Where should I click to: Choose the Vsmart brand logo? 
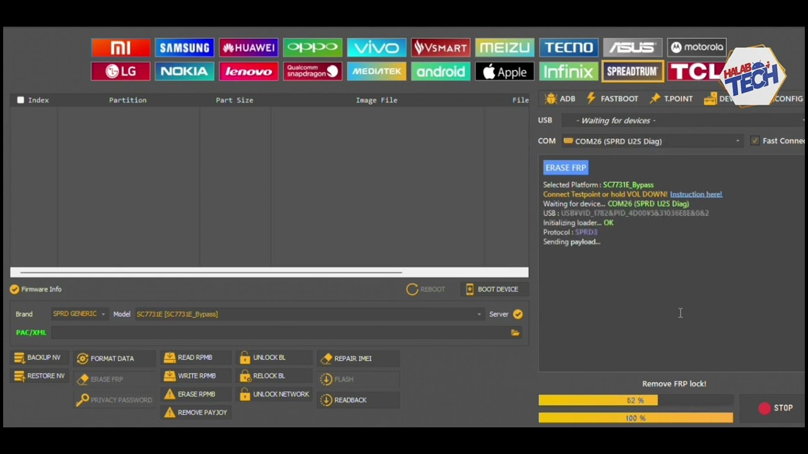pos(441,47)
